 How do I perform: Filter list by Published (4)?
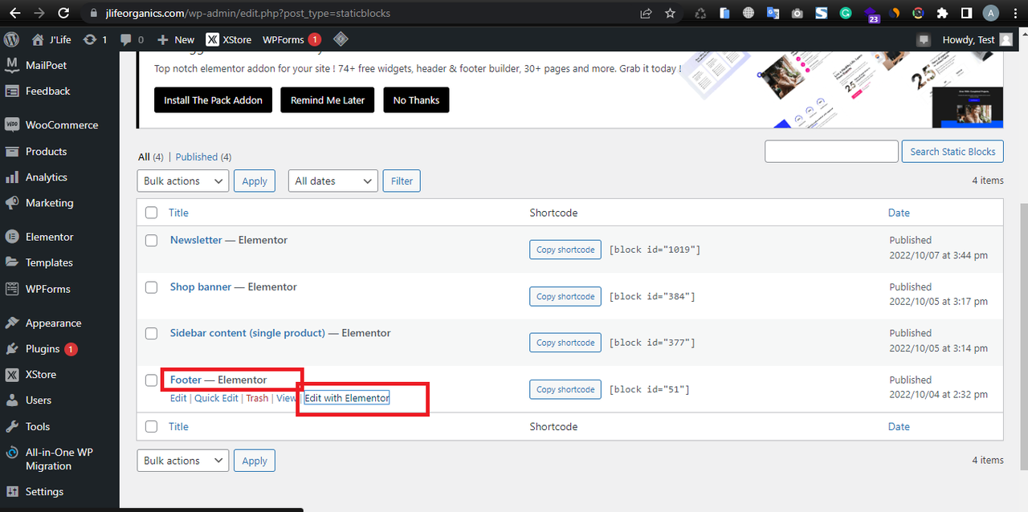coord(203,156)
